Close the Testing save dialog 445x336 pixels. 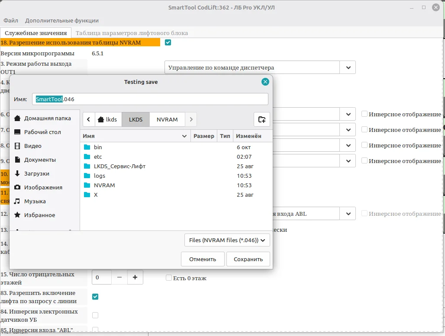click(265, 82)
